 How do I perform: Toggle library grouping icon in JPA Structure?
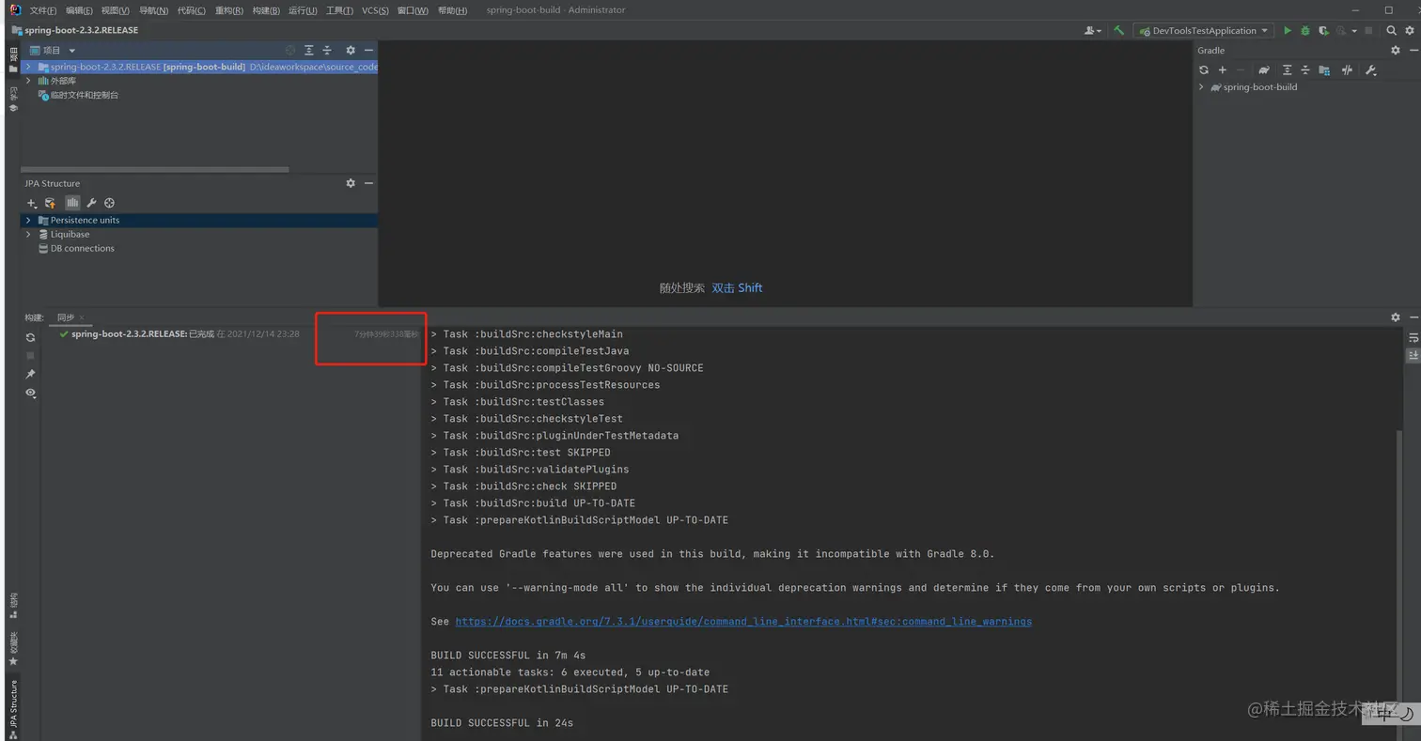pyautogui.click(x=72, y=203)
